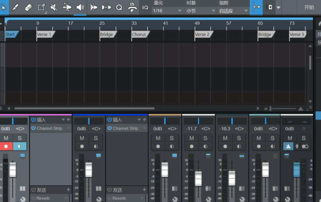Viewport: 321px width, 202px height.
Task: Select the Mute tool
Action: tap(54, 7)
